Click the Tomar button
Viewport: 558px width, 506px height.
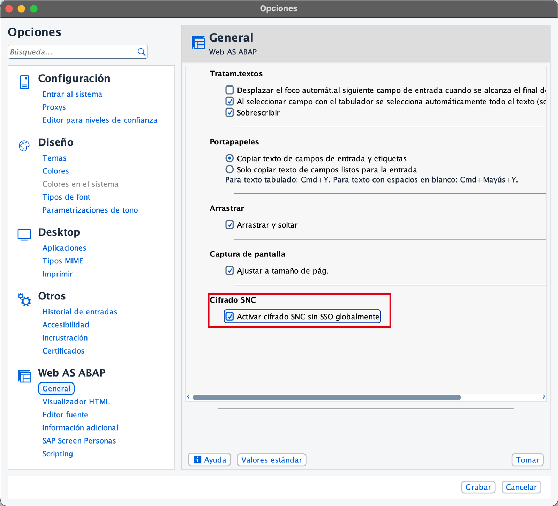click(x=528, y=460)
